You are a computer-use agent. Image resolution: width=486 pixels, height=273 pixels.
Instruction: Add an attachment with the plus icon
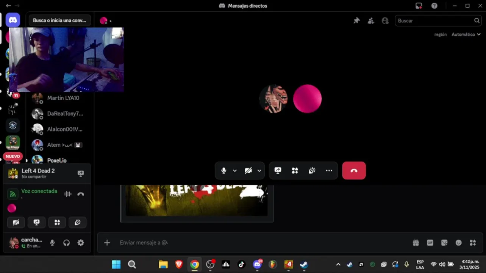107,243
